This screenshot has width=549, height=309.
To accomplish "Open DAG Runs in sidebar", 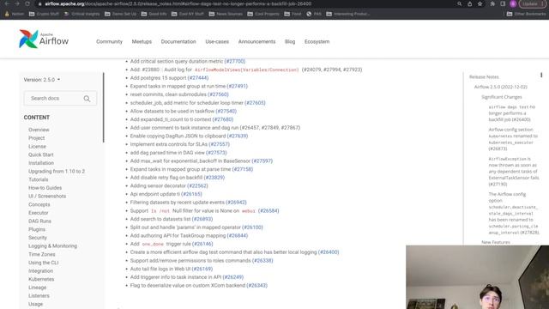I will 39,221.
